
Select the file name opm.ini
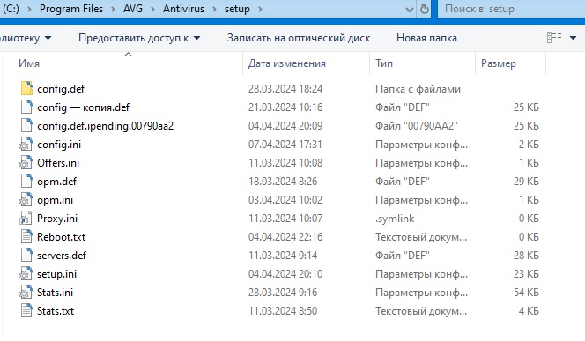55,200
